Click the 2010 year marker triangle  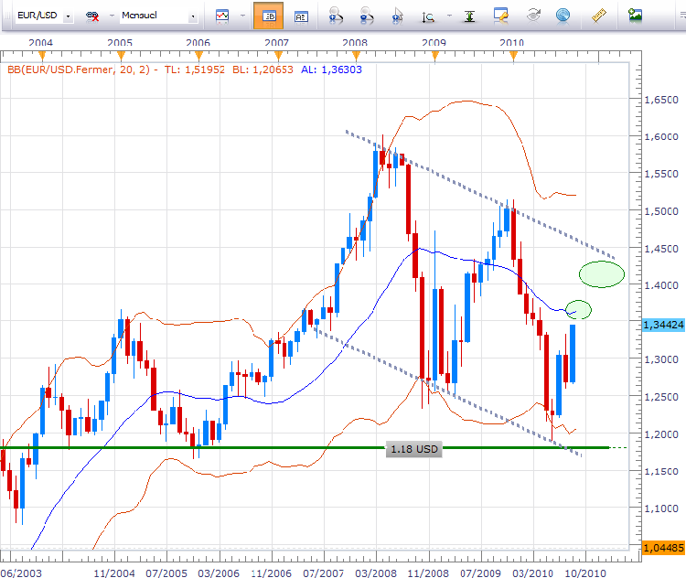click(x=513, y=56)
